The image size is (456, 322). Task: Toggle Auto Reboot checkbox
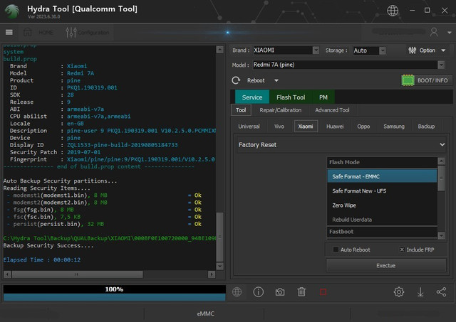coord(336,249)
